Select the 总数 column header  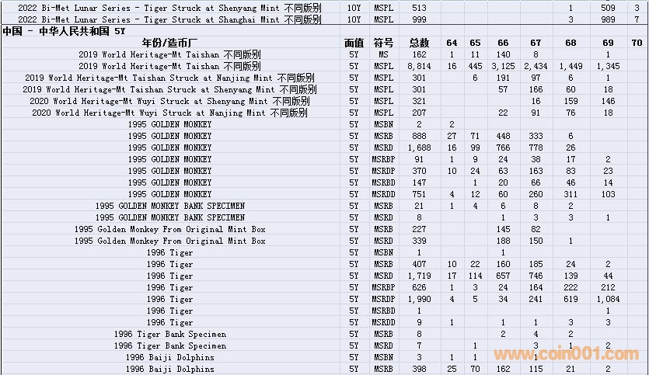point(419,42)
